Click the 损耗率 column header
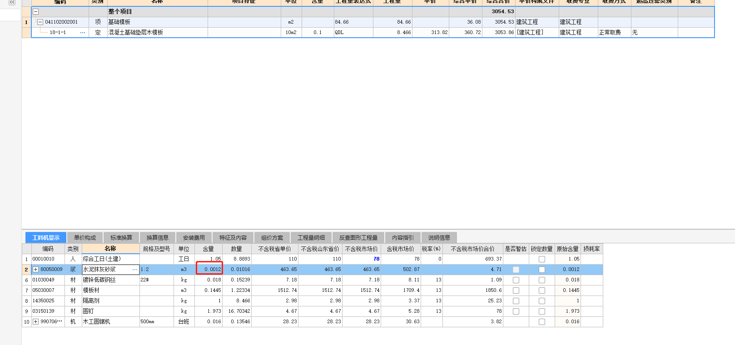This screenshot has height=345, width=735. 592,249
